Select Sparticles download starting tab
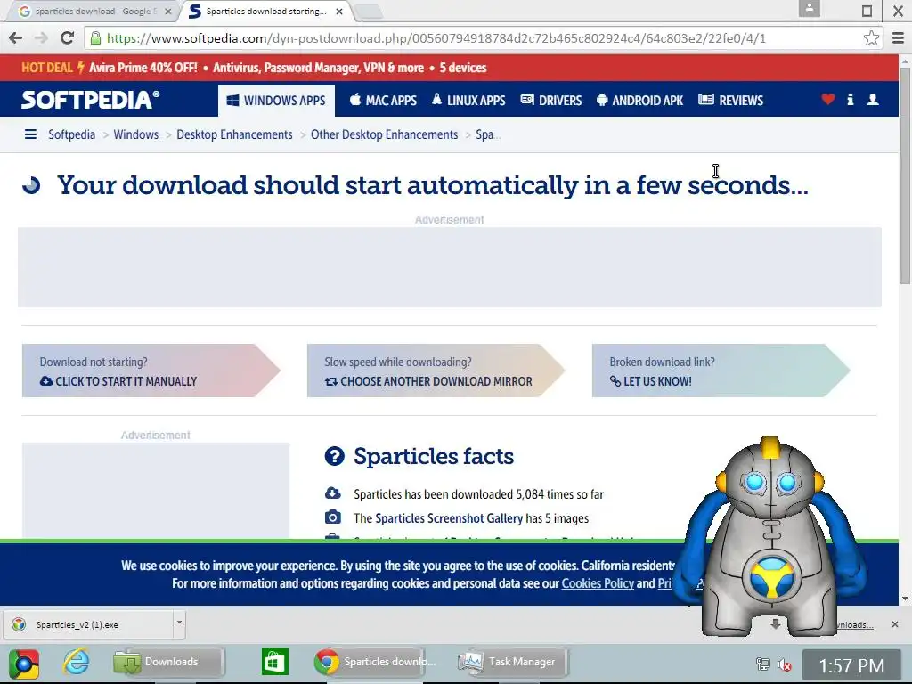Image resolution: width=912 pixels, height=684 pixels. click(265, 11)
